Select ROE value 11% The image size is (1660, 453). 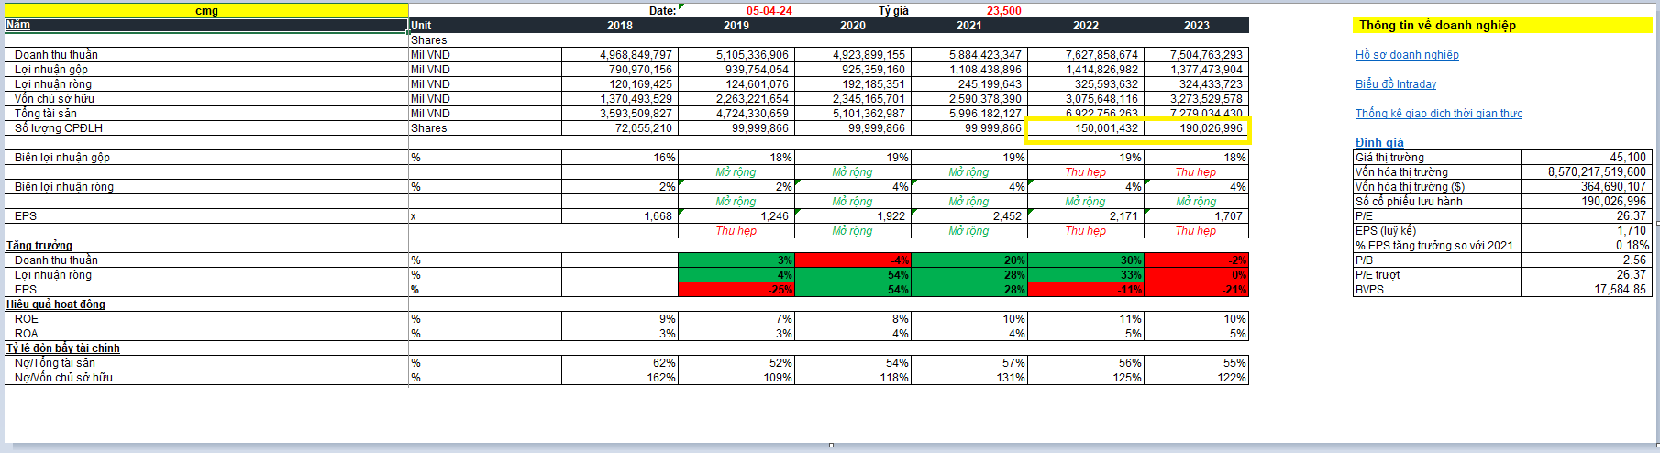coord(1086,319)
